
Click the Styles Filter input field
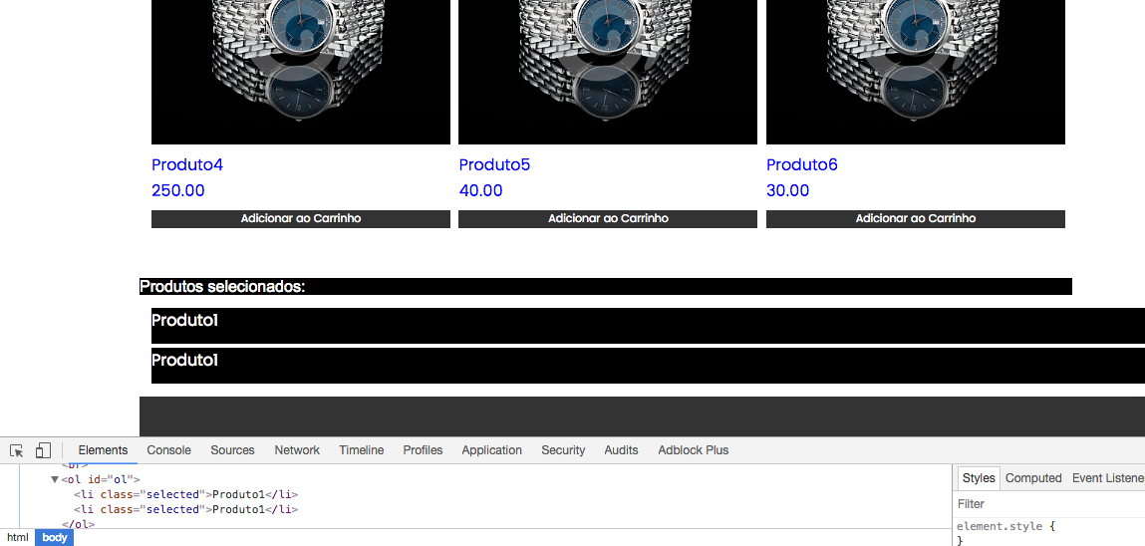pos(1049,504)
